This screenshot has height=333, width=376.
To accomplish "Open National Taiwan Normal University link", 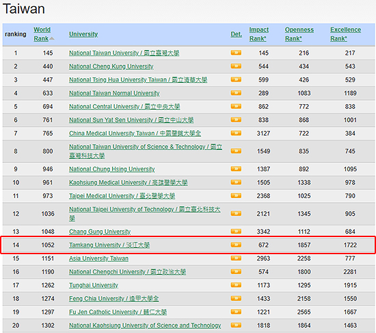I will 114,93.
